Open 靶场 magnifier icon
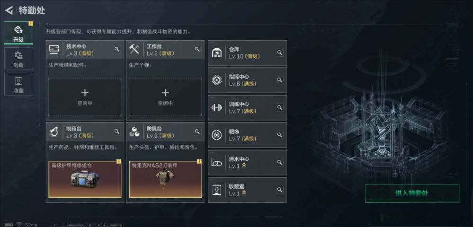 coord(280,135)
